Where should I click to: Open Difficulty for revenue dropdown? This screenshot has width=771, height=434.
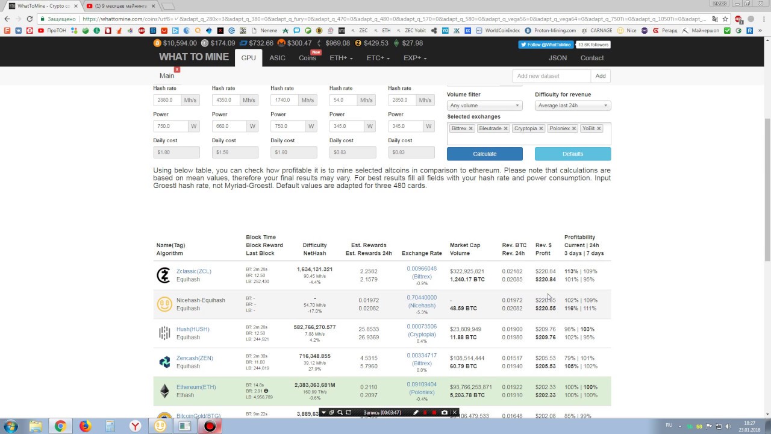pos(572,105)
